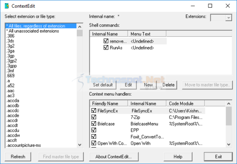The image size is (237, 164).
Task: Toggle the FileSyncEx handler checkbox
Action: click(x=94, y=111)
